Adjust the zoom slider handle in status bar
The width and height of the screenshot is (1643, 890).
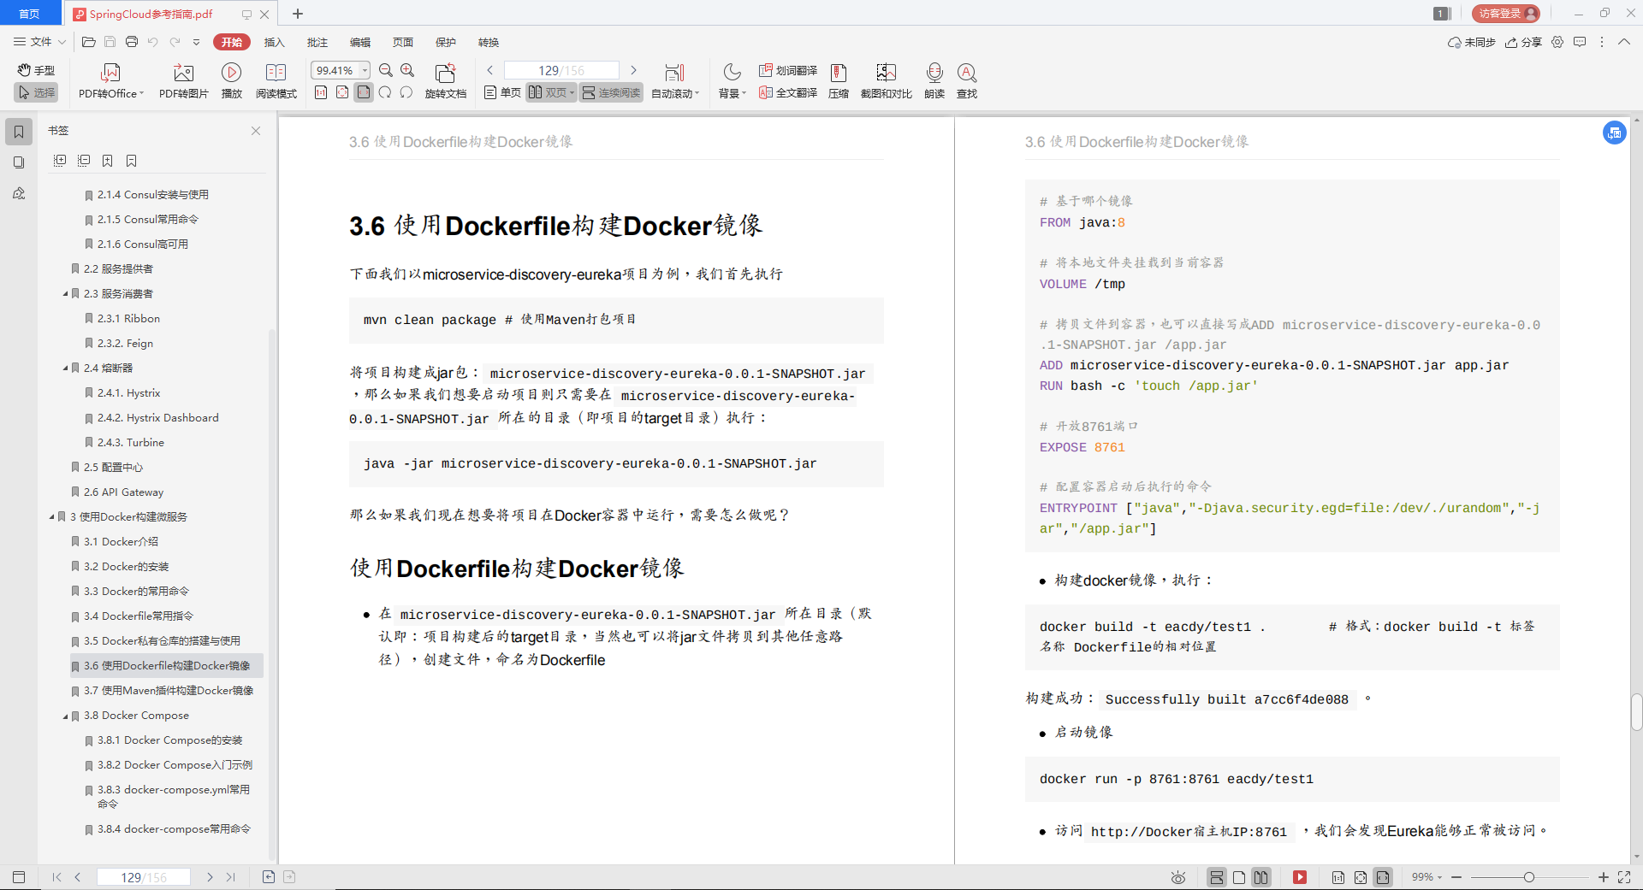[1528, 877]
